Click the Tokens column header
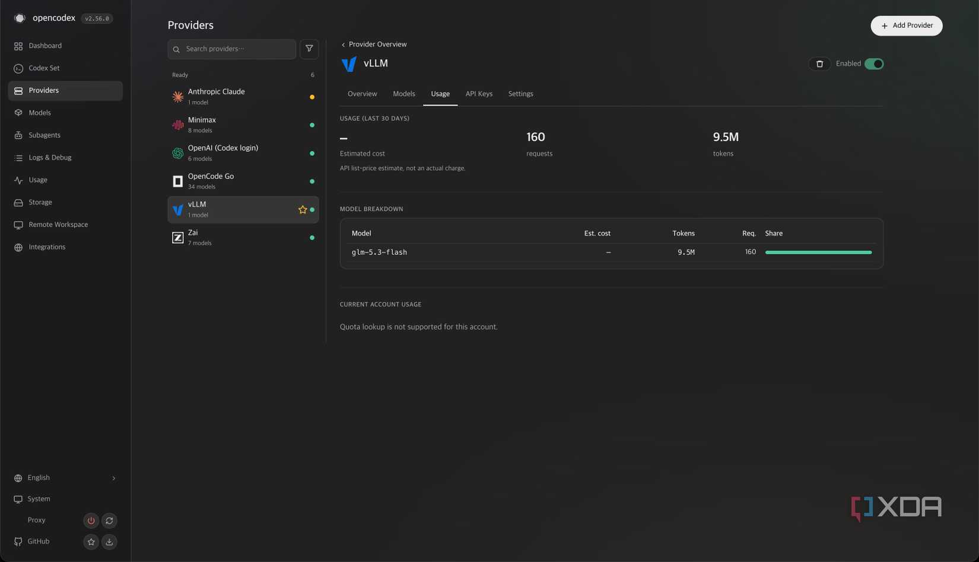 pos(684,234)
